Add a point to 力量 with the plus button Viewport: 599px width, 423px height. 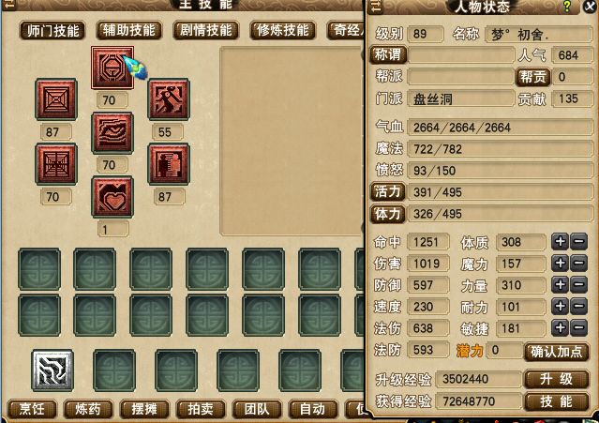click(560, 285)
